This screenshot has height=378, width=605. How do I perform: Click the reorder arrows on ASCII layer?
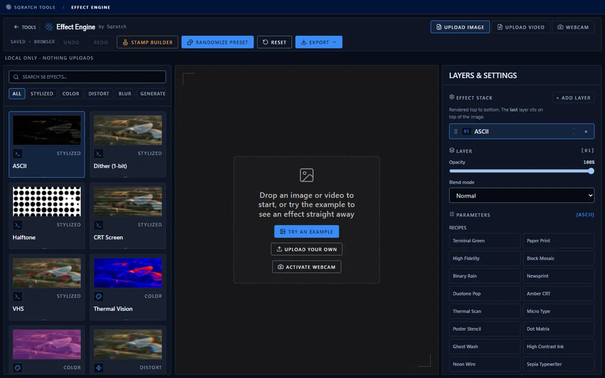(573, 132)
